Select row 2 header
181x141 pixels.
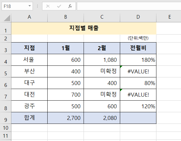[6, 39]
